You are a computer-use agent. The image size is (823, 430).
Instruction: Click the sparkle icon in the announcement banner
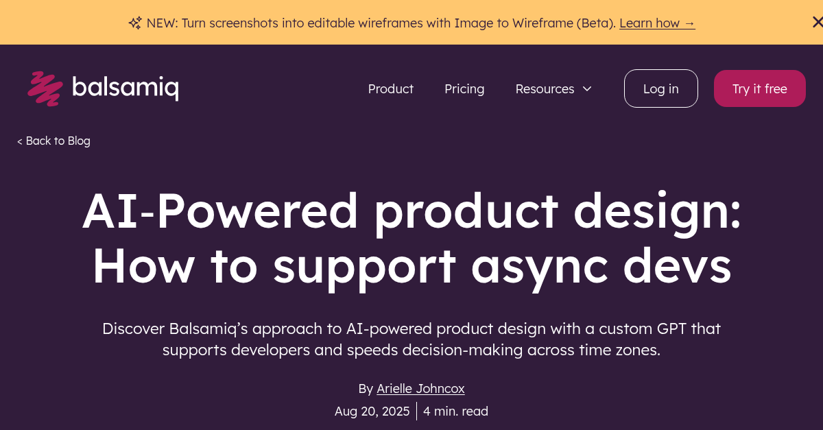134,23
